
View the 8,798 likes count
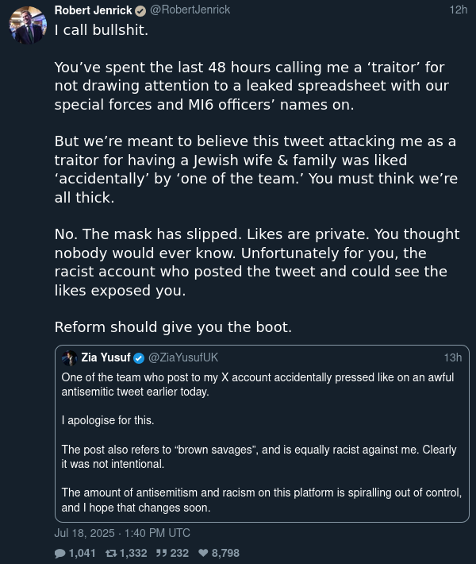click(x=225, y=553)
